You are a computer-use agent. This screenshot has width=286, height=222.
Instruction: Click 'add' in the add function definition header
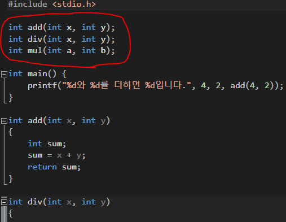pos(35,121)
